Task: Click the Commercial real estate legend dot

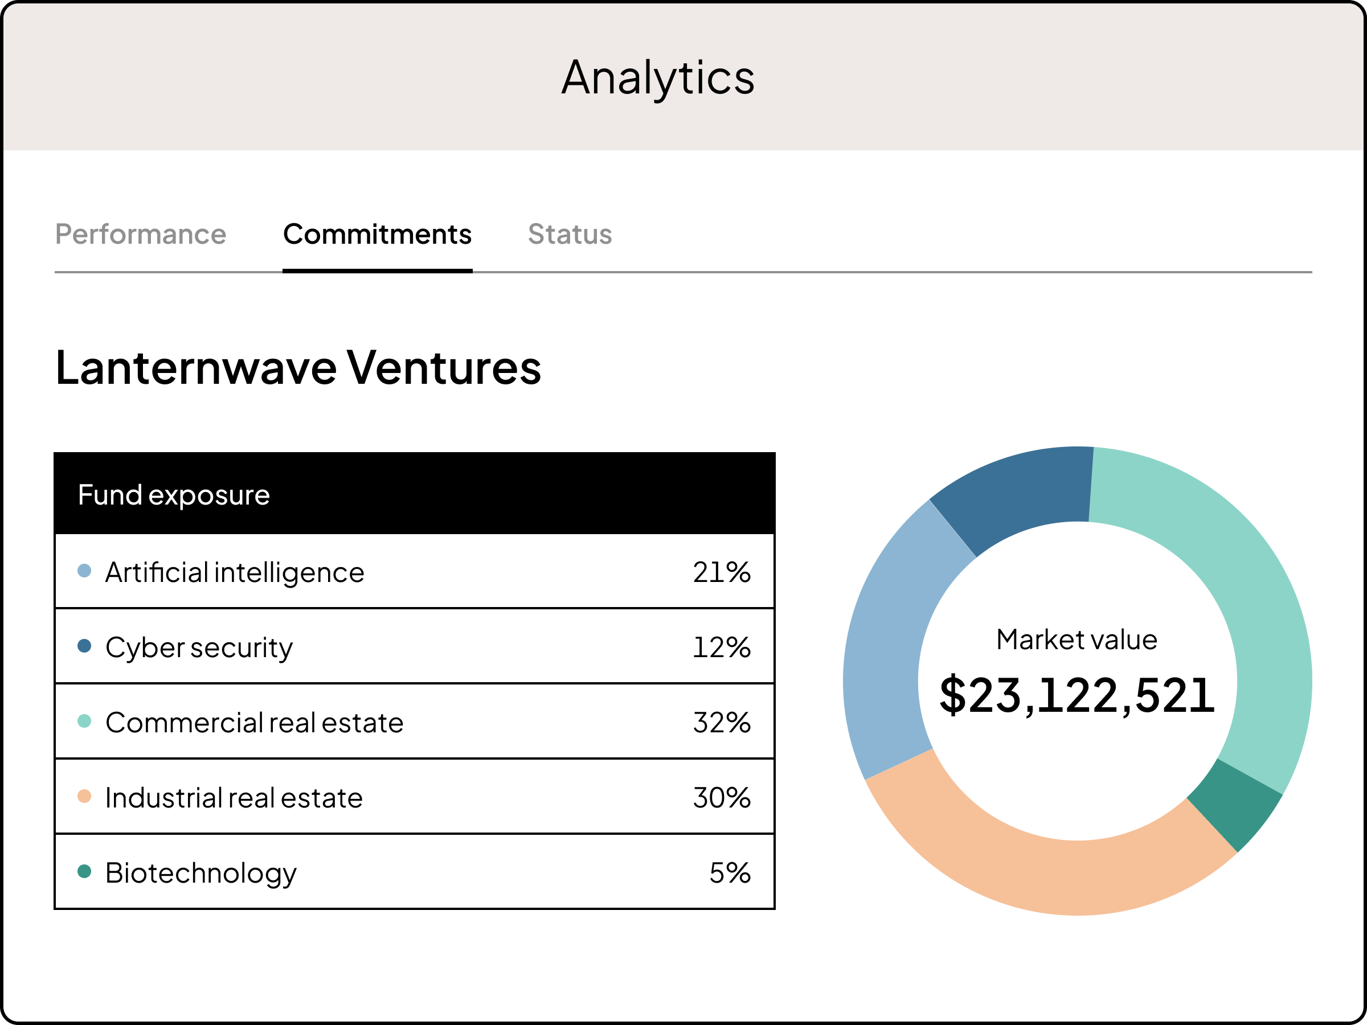Action: 85,721
